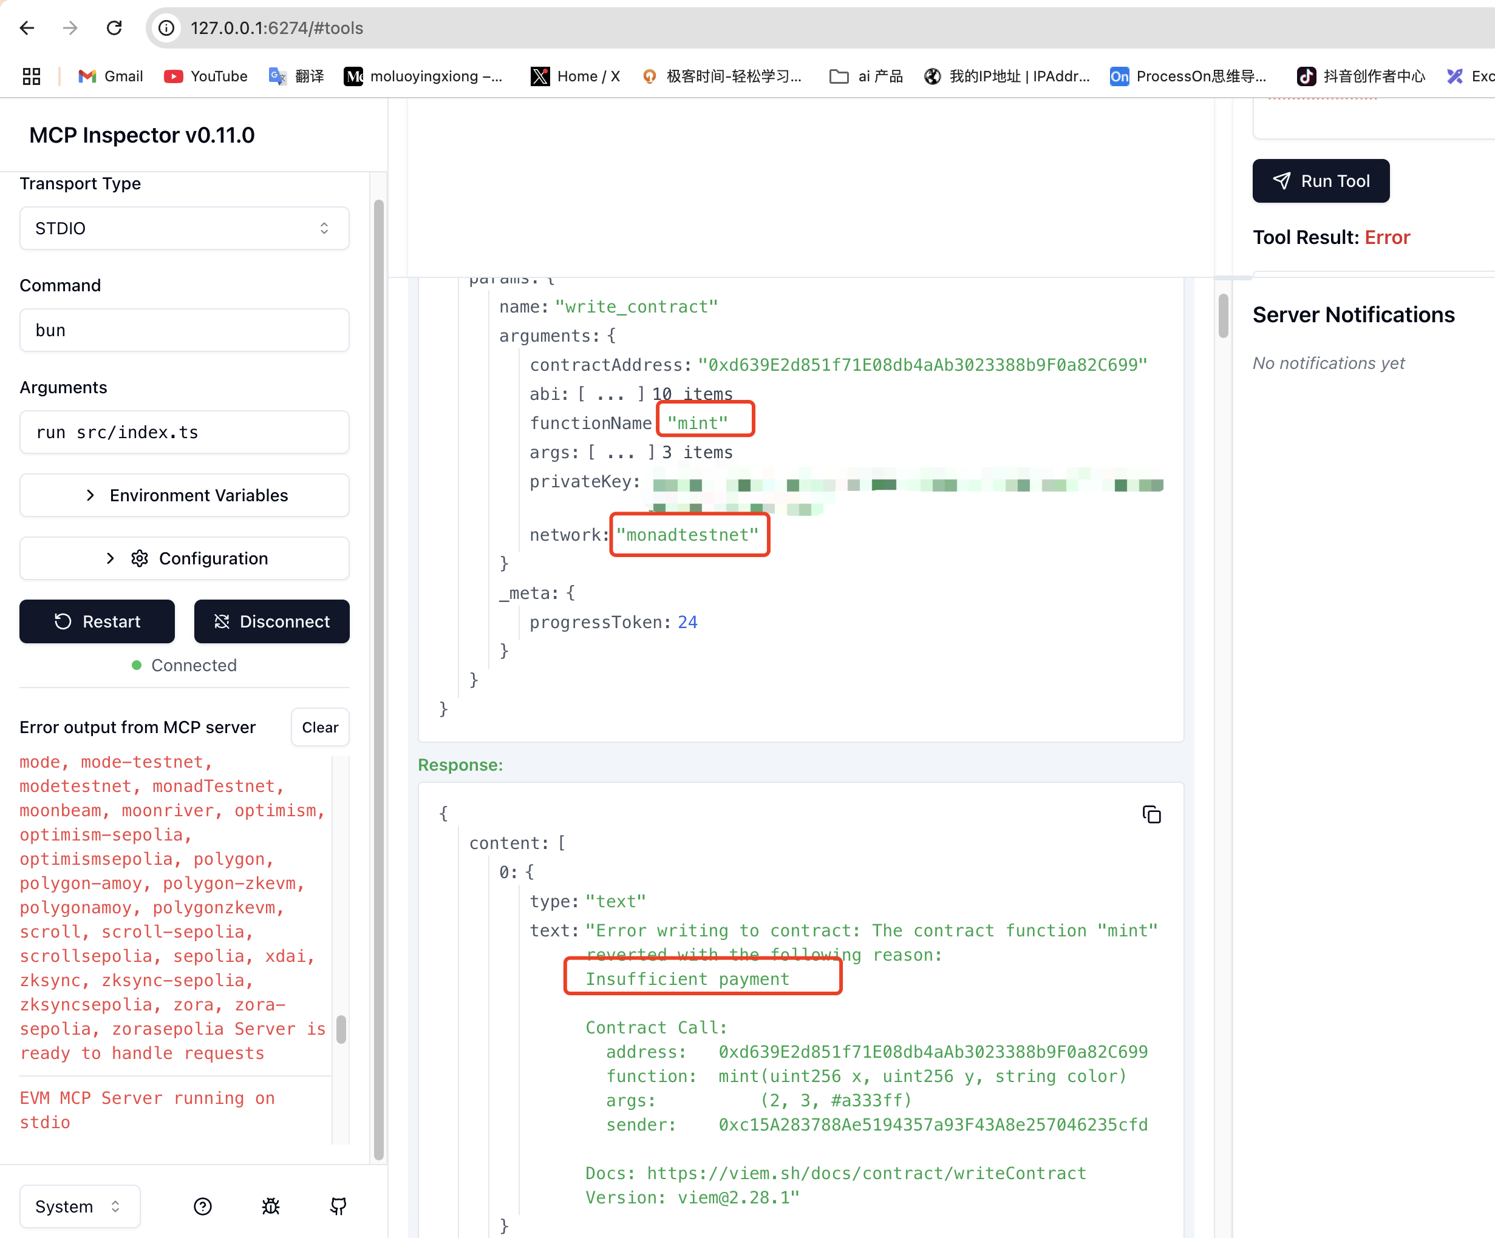The width and height of the screenshot is (1495, 1238).
Task: Click the Run Tool button
Action: pos(1321,181)
